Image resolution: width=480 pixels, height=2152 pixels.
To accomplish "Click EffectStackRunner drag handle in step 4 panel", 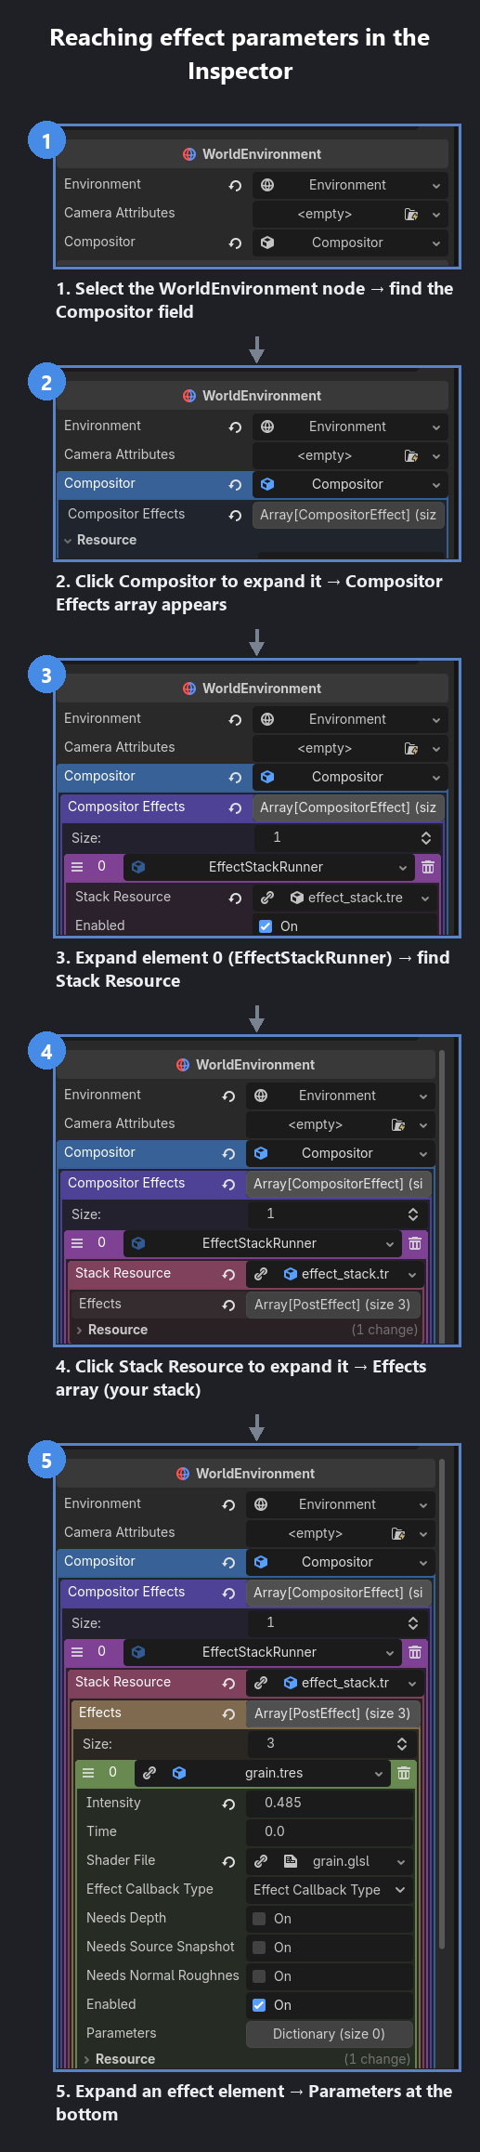I will point(77,1243).
